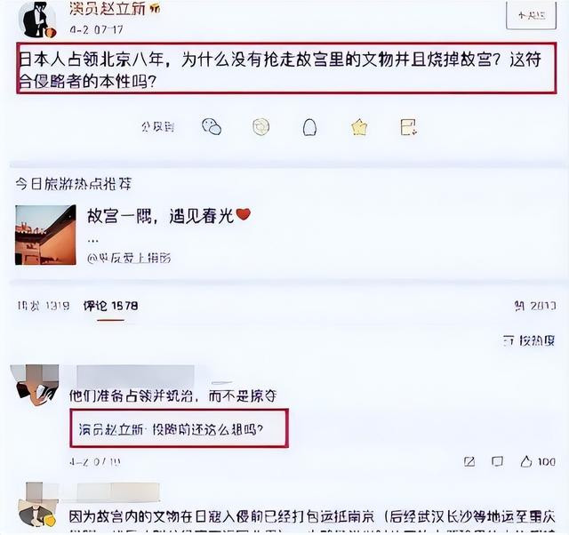Share to Qzone star icon
Viewport: 569px width, 535px height.
tap(359, 127)
